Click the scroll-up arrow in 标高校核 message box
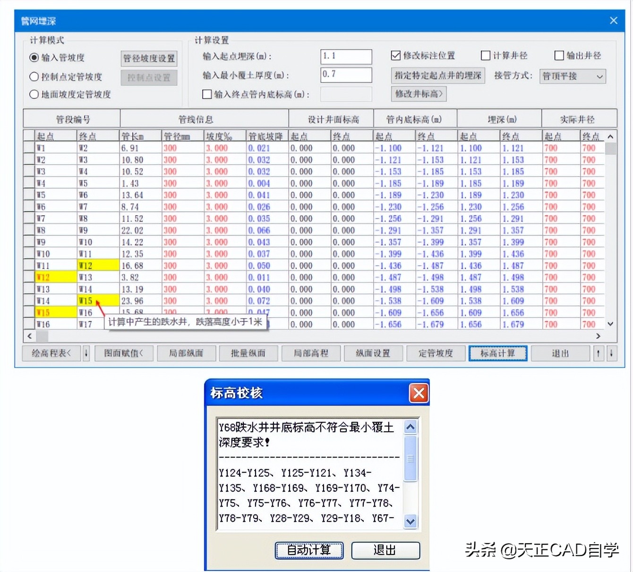This screenshot has height=572, width=633. (410, 426)
